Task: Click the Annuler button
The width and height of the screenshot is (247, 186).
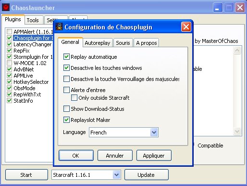Action: (115, 156)
